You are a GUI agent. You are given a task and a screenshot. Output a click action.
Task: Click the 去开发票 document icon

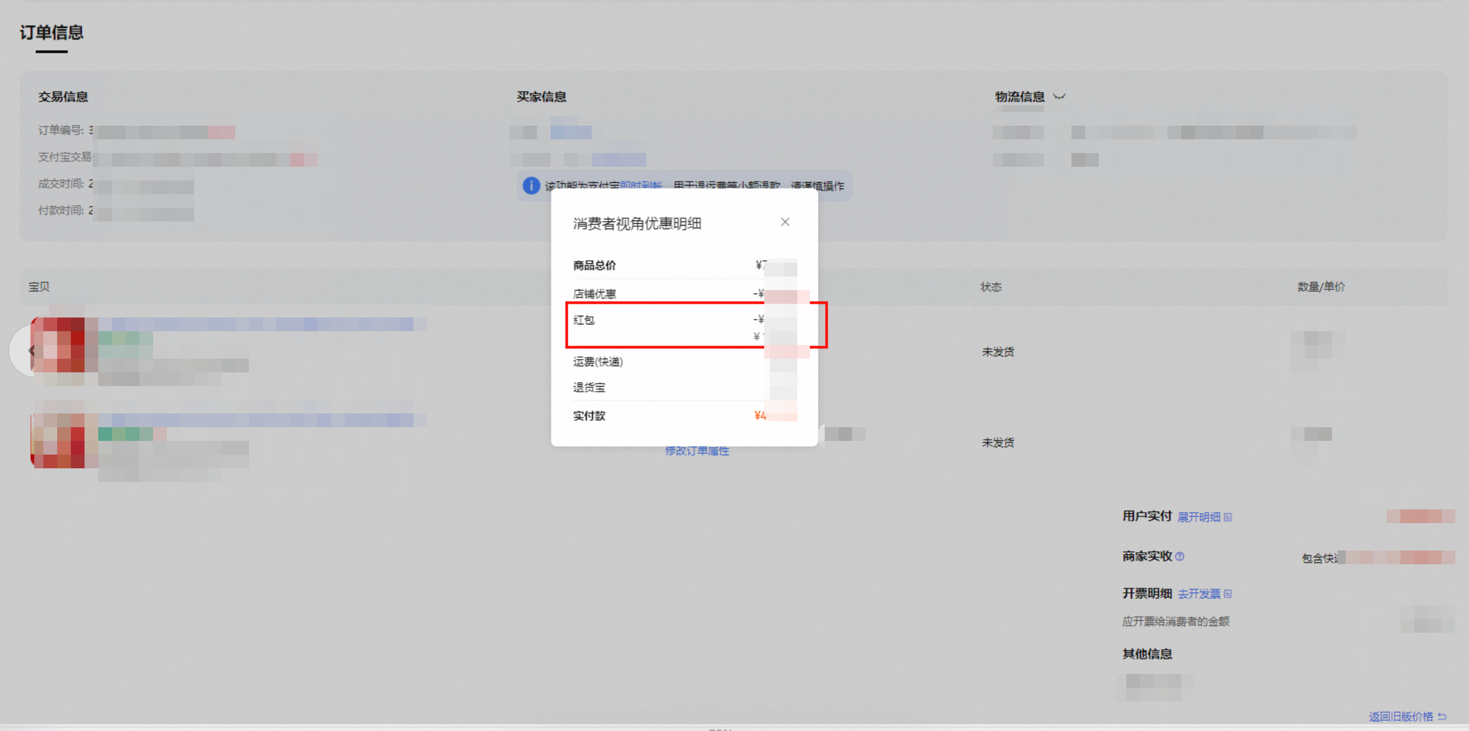1227,594
